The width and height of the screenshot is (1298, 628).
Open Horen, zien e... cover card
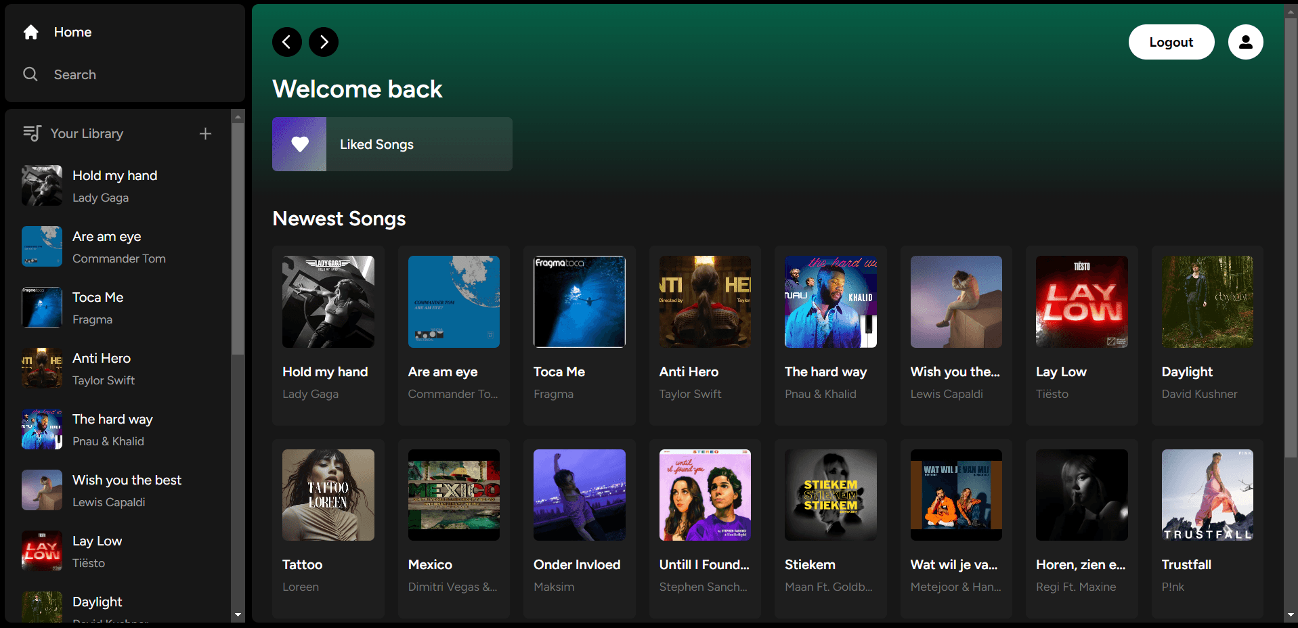point(1082,495)
